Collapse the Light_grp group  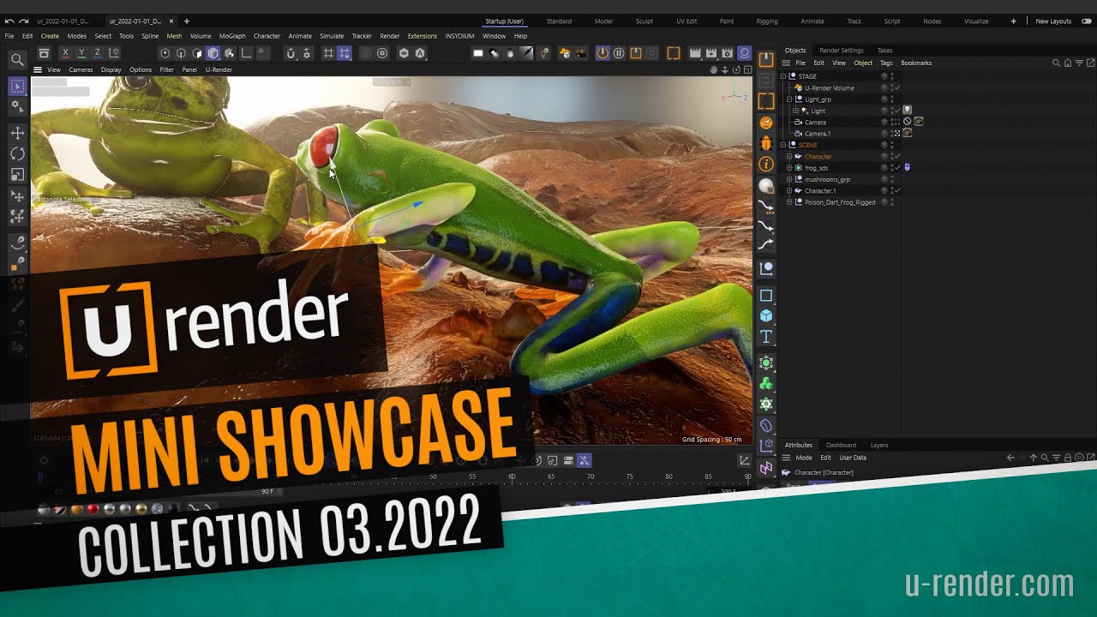coord(789,99)
